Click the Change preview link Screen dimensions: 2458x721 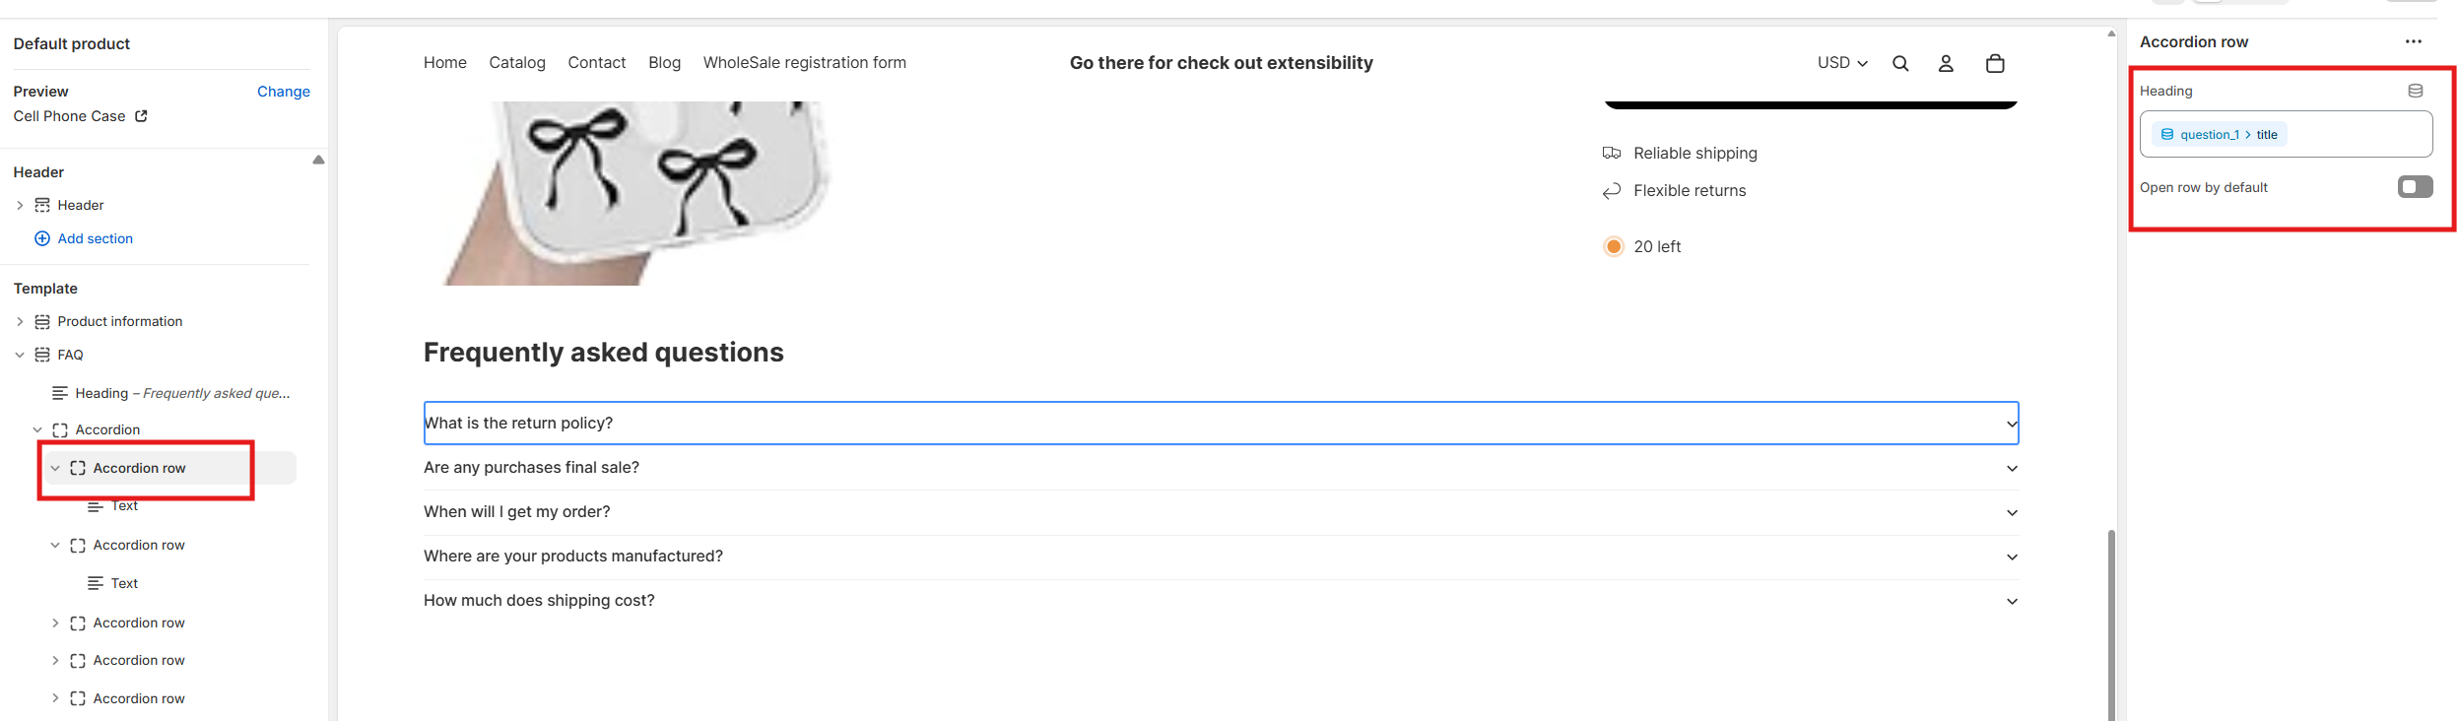[x=283, y=92]
